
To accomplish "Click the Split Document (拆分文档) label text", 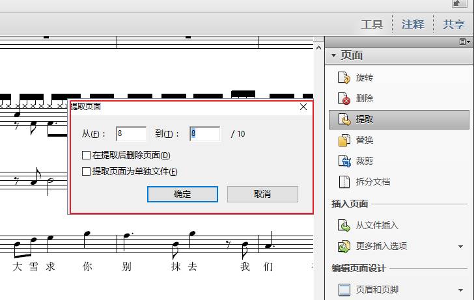I will coord(372,182).
